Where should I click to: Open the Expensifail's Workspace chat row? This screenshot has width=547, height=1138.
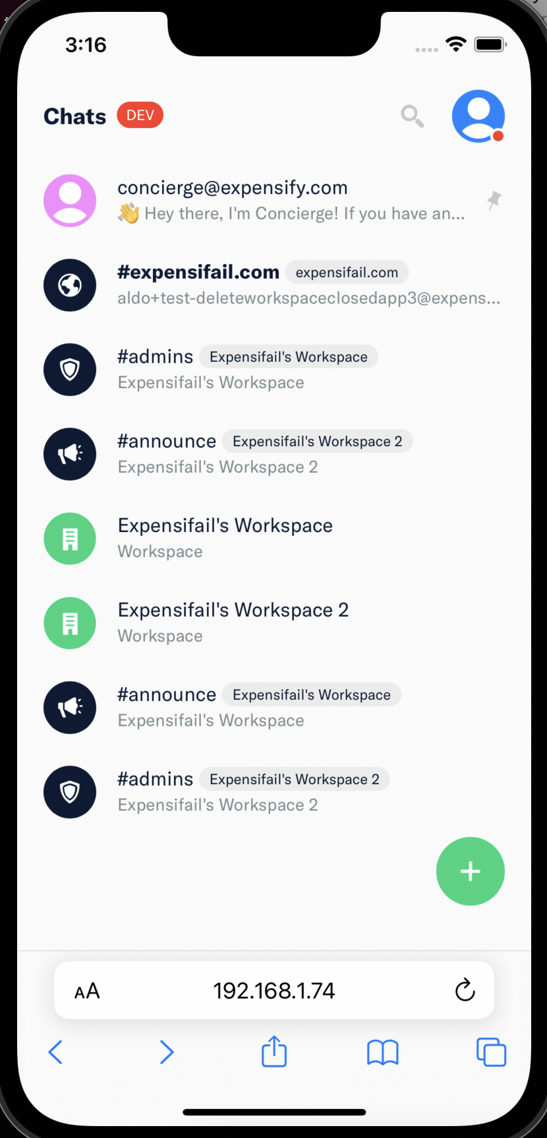point(273,539)
